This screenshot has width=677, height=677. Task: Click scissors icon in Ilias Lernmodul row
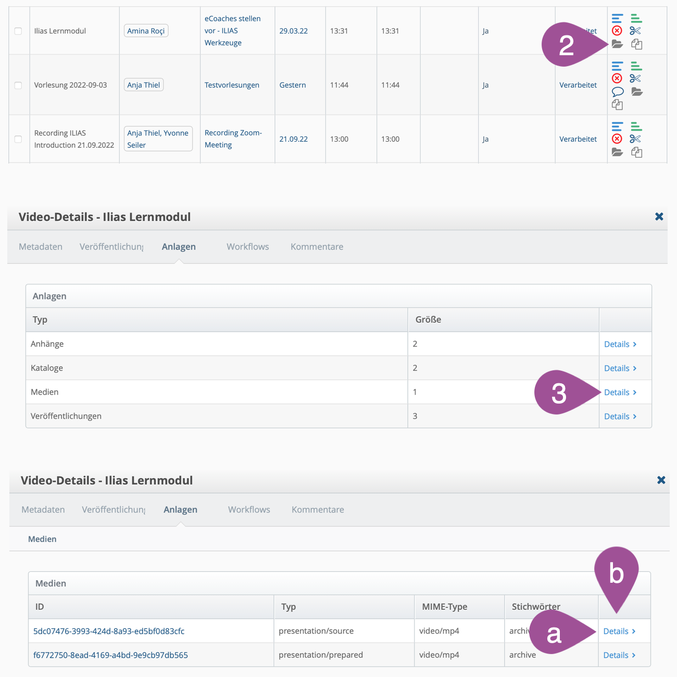pos(635,31)
